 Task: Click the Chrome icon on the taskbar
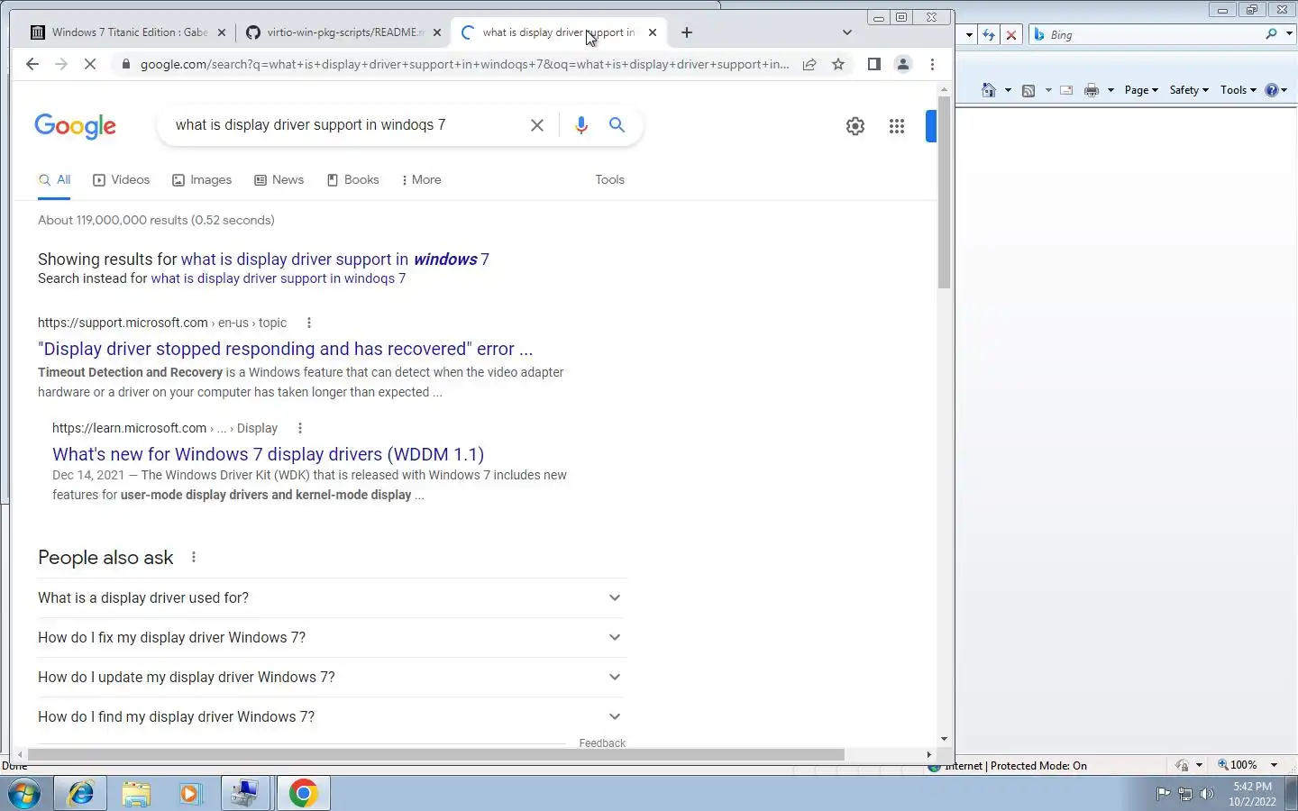[303, 793]
